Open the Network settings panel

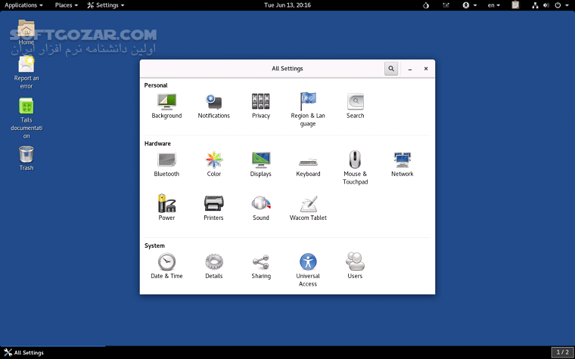tap(402, 161)
